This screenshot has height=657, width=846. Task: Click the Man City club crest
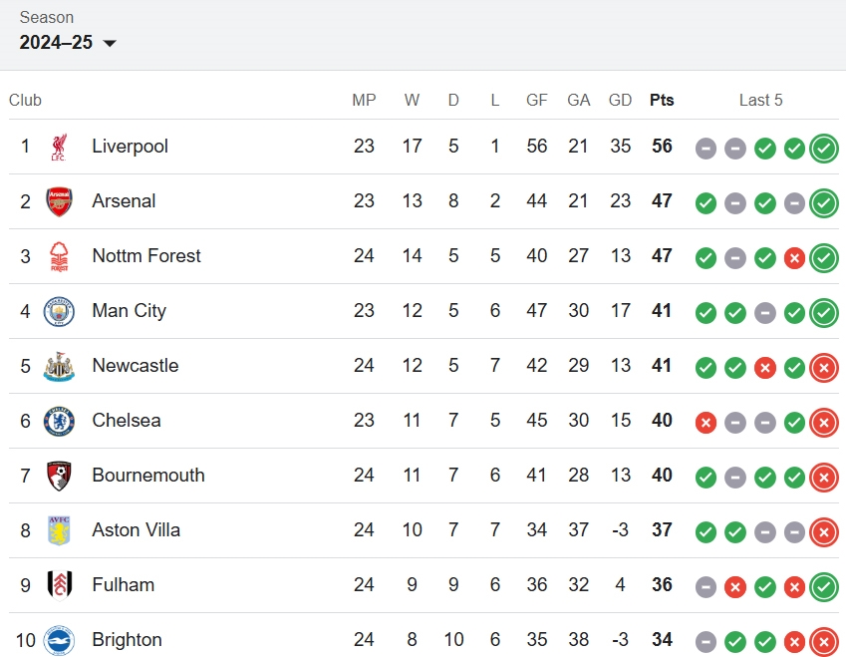[x=59, y=311]
